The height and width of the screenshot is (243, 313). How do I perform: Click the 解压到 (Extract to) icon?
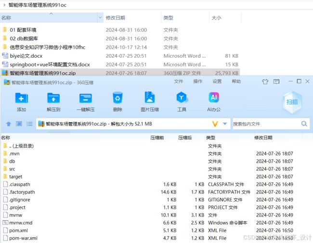tap(53, 98)
